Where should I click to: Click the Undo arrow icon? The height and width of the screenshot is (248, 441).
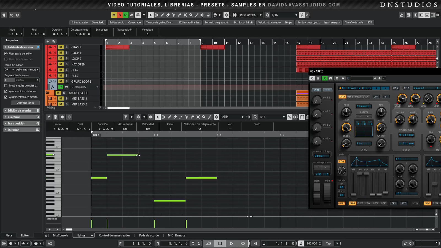point(12,15)
